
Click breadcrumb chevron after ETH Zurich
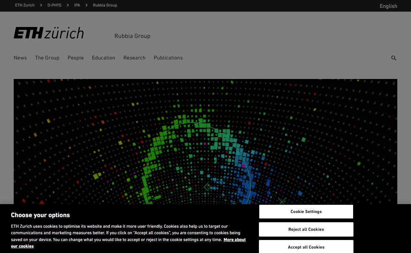pyautogui.click(x=41, y=5)
